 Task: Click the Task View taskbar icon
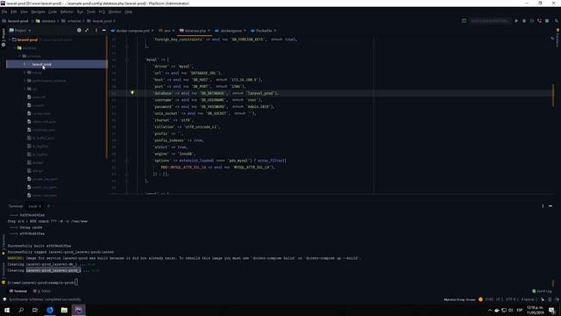pyautogui.click(x=35, y=310)
